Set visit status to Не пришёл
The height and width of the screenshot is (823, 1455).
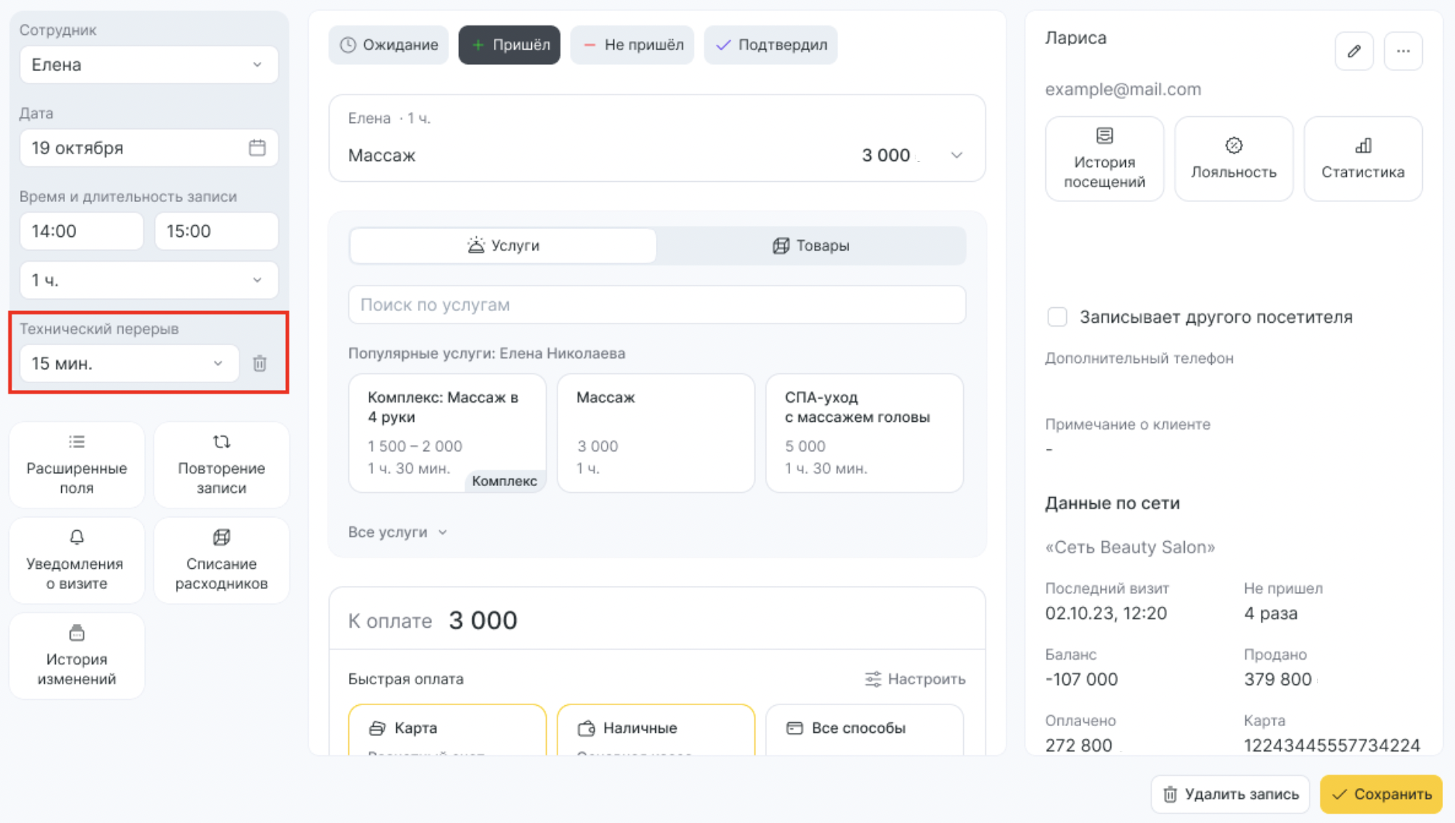[x=632, y=45]
